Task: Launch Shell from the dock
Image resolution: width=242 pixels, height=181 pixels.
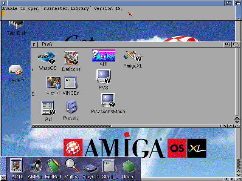Action: pyautogui.click(x=109, y=166)
